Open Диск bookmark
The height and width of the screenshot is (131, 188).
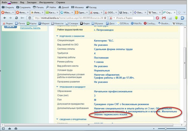pos(110,23)
